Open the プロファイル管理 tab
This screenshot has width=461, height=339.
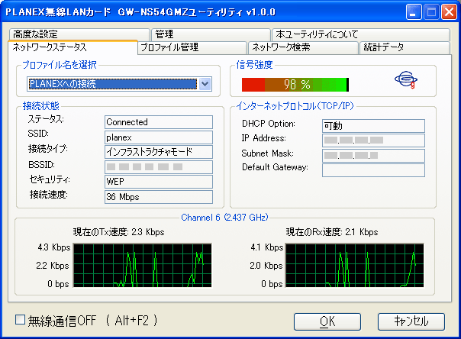click(x=192, y=47)
